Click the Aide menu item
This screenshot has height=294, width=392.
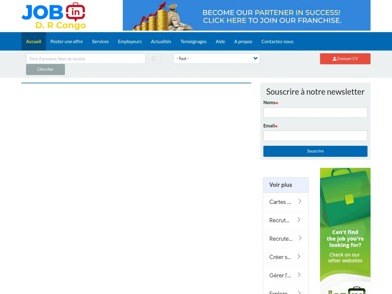[221, 41]
